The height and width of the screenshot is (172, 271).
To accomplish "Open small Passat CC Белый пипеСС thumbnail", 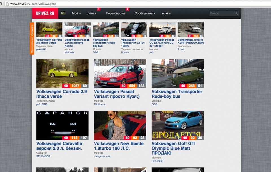I will click(x=163, y=30).
